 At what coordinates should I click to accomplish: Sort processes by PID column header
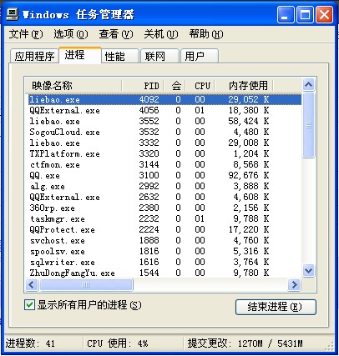[143, 86]
